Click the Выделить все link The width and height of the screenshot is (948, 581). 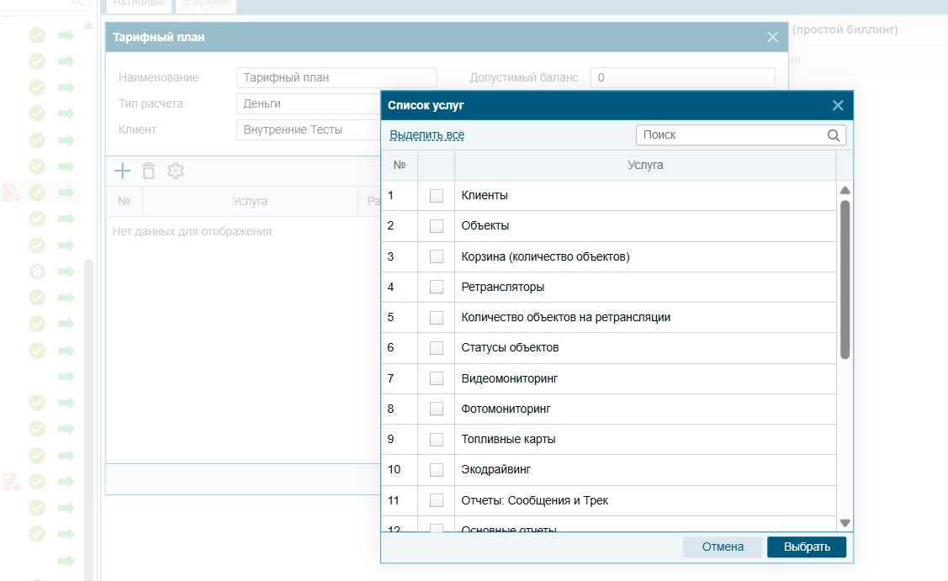[x=426, y=135]
